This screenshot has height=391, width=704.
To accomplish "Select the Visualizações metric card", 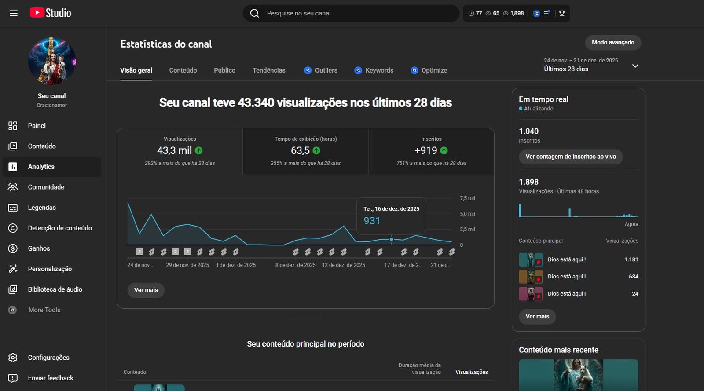I will 180,151.
